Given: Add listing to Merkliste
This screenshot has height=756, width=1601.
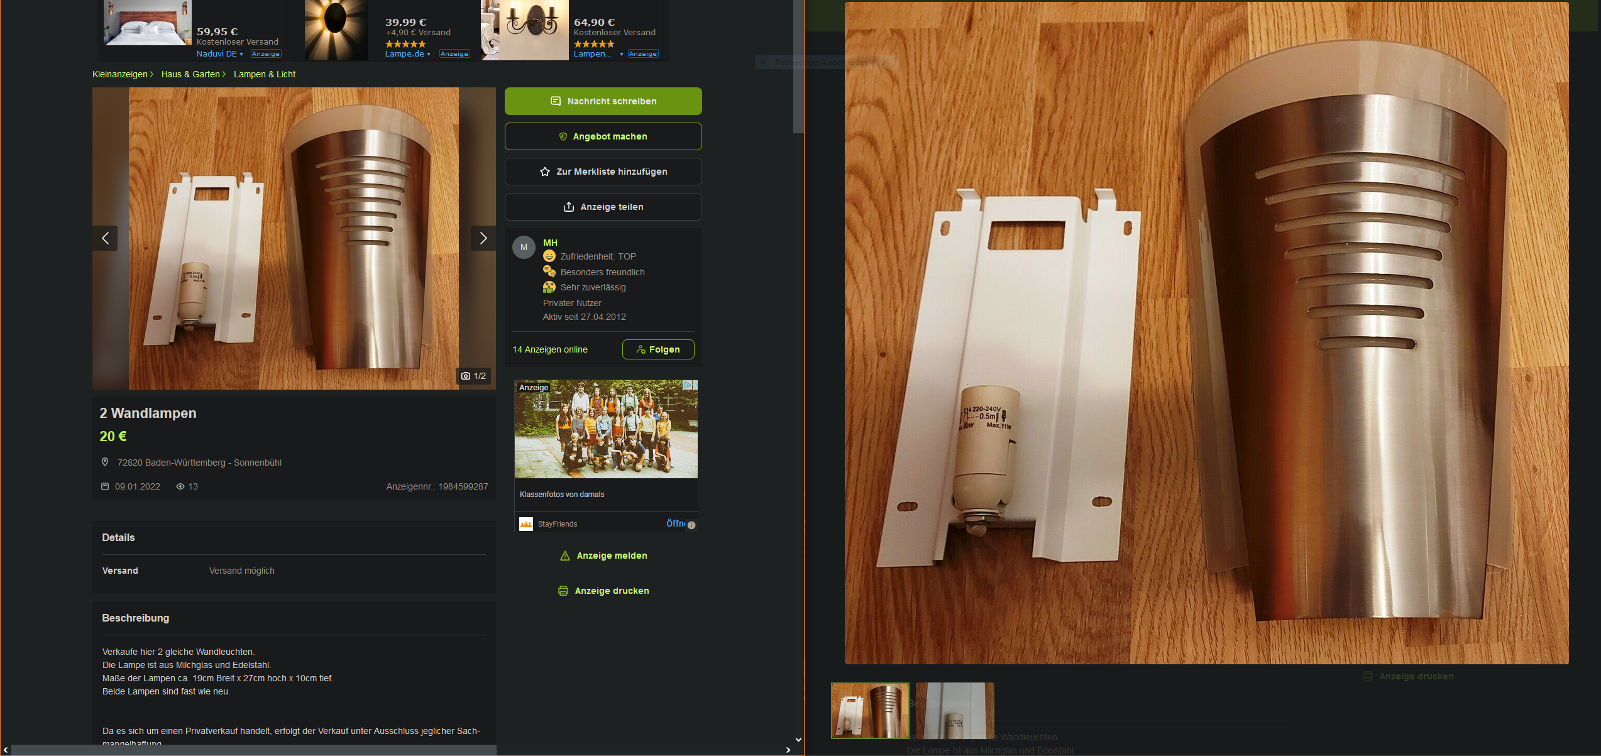Looking at the screenshot, I should click(603, 172).
